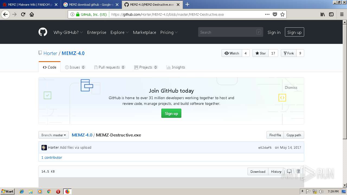Click the GitHub search field

tap(231, 32)
